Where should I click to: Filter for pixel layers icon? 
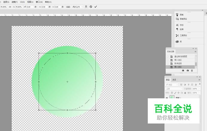click(181, 85)
